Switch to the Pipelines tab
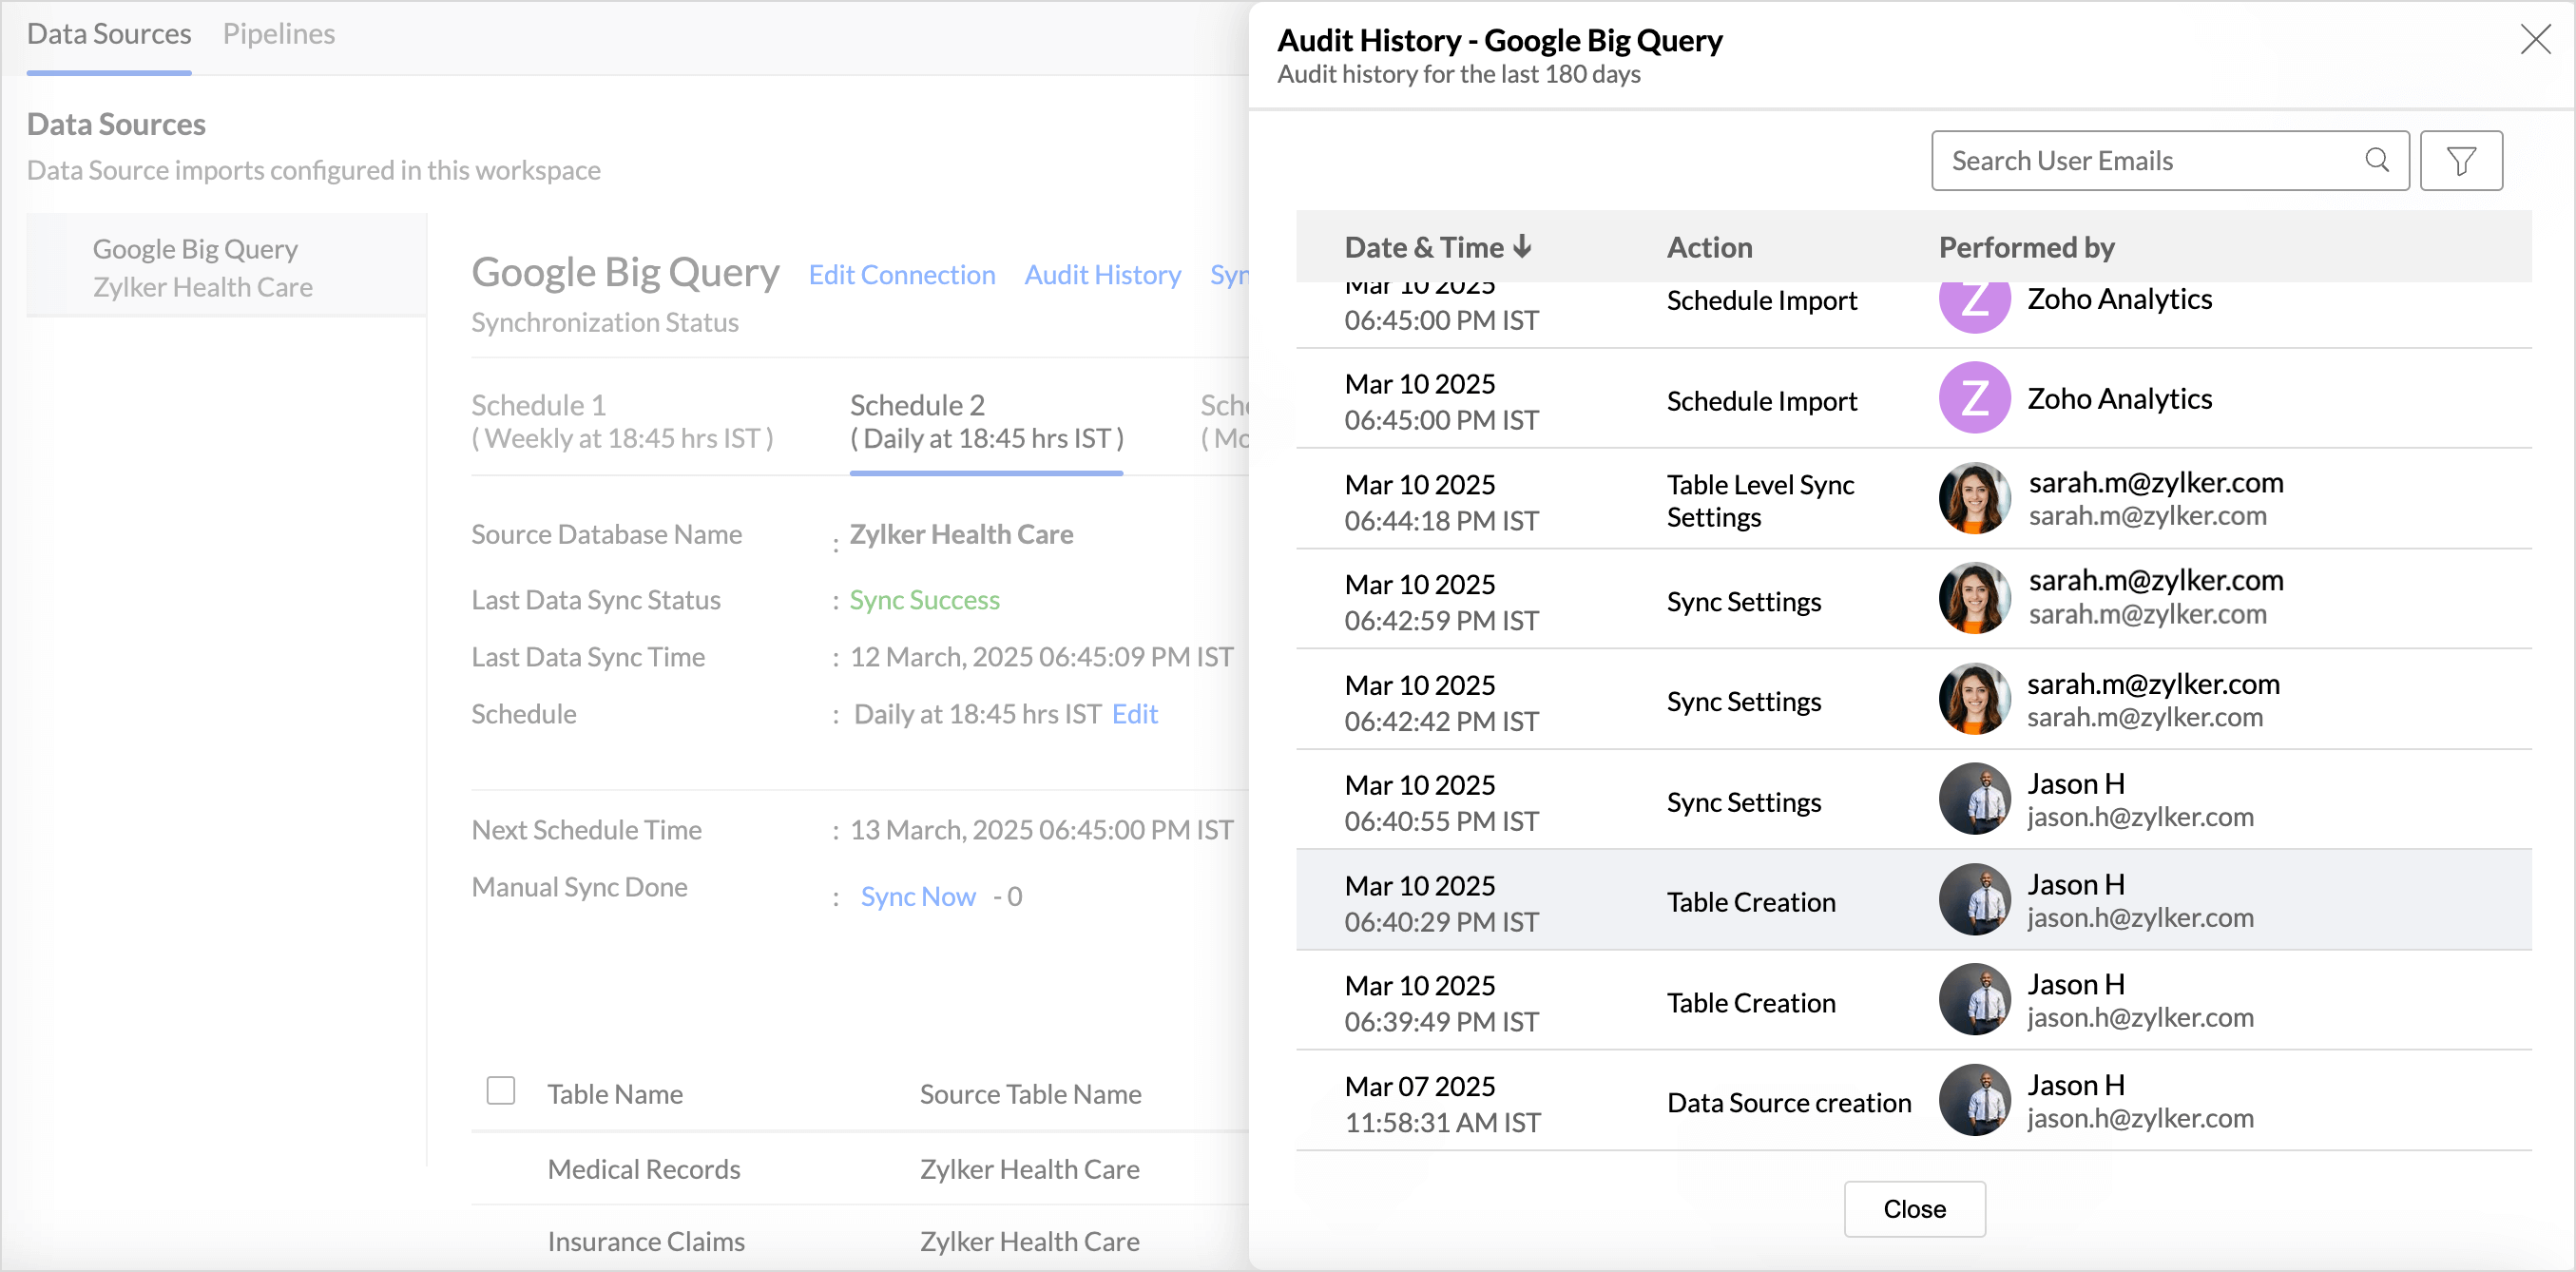Screen dimensions: 2576x1272 coord(278,34)
